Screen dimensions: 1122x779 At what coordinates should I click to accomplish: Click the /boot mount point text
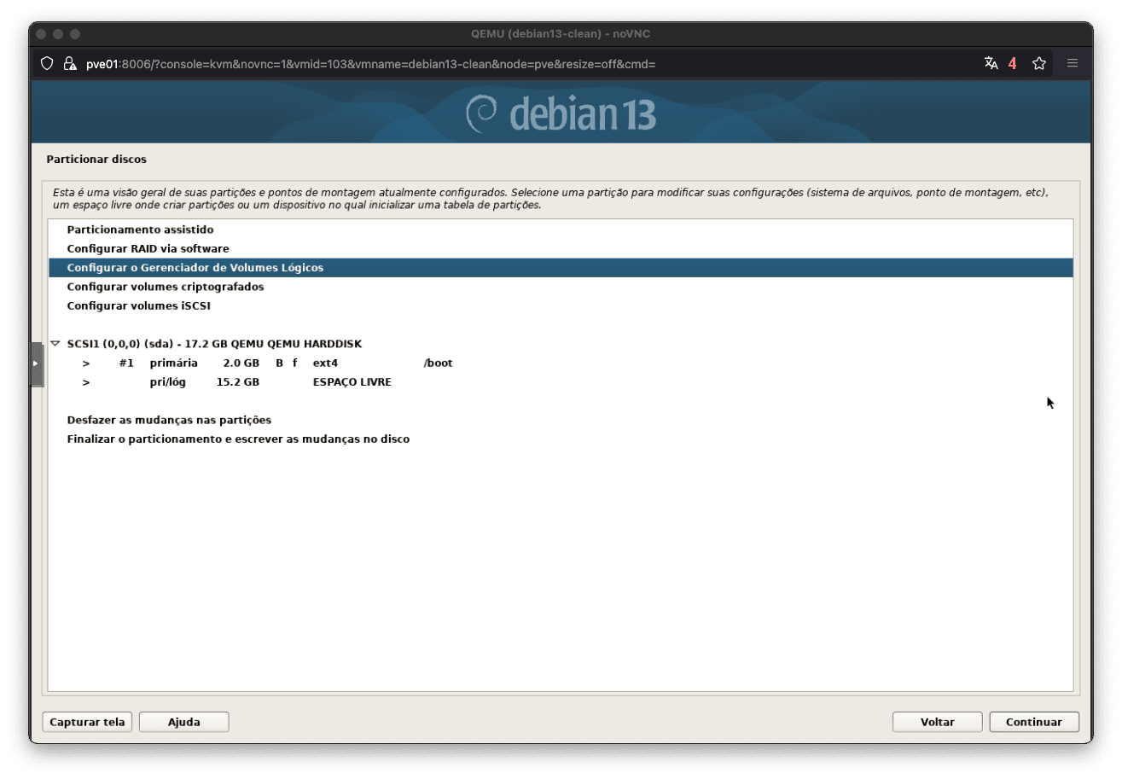coord(438,363)
